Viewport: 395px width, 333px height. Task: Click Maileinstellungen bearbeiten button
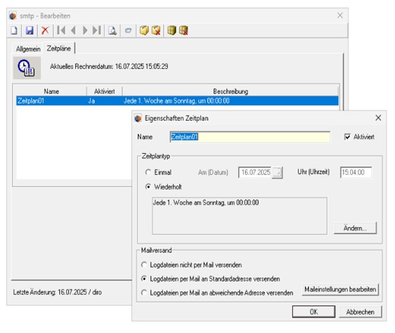tap(340, 290)
